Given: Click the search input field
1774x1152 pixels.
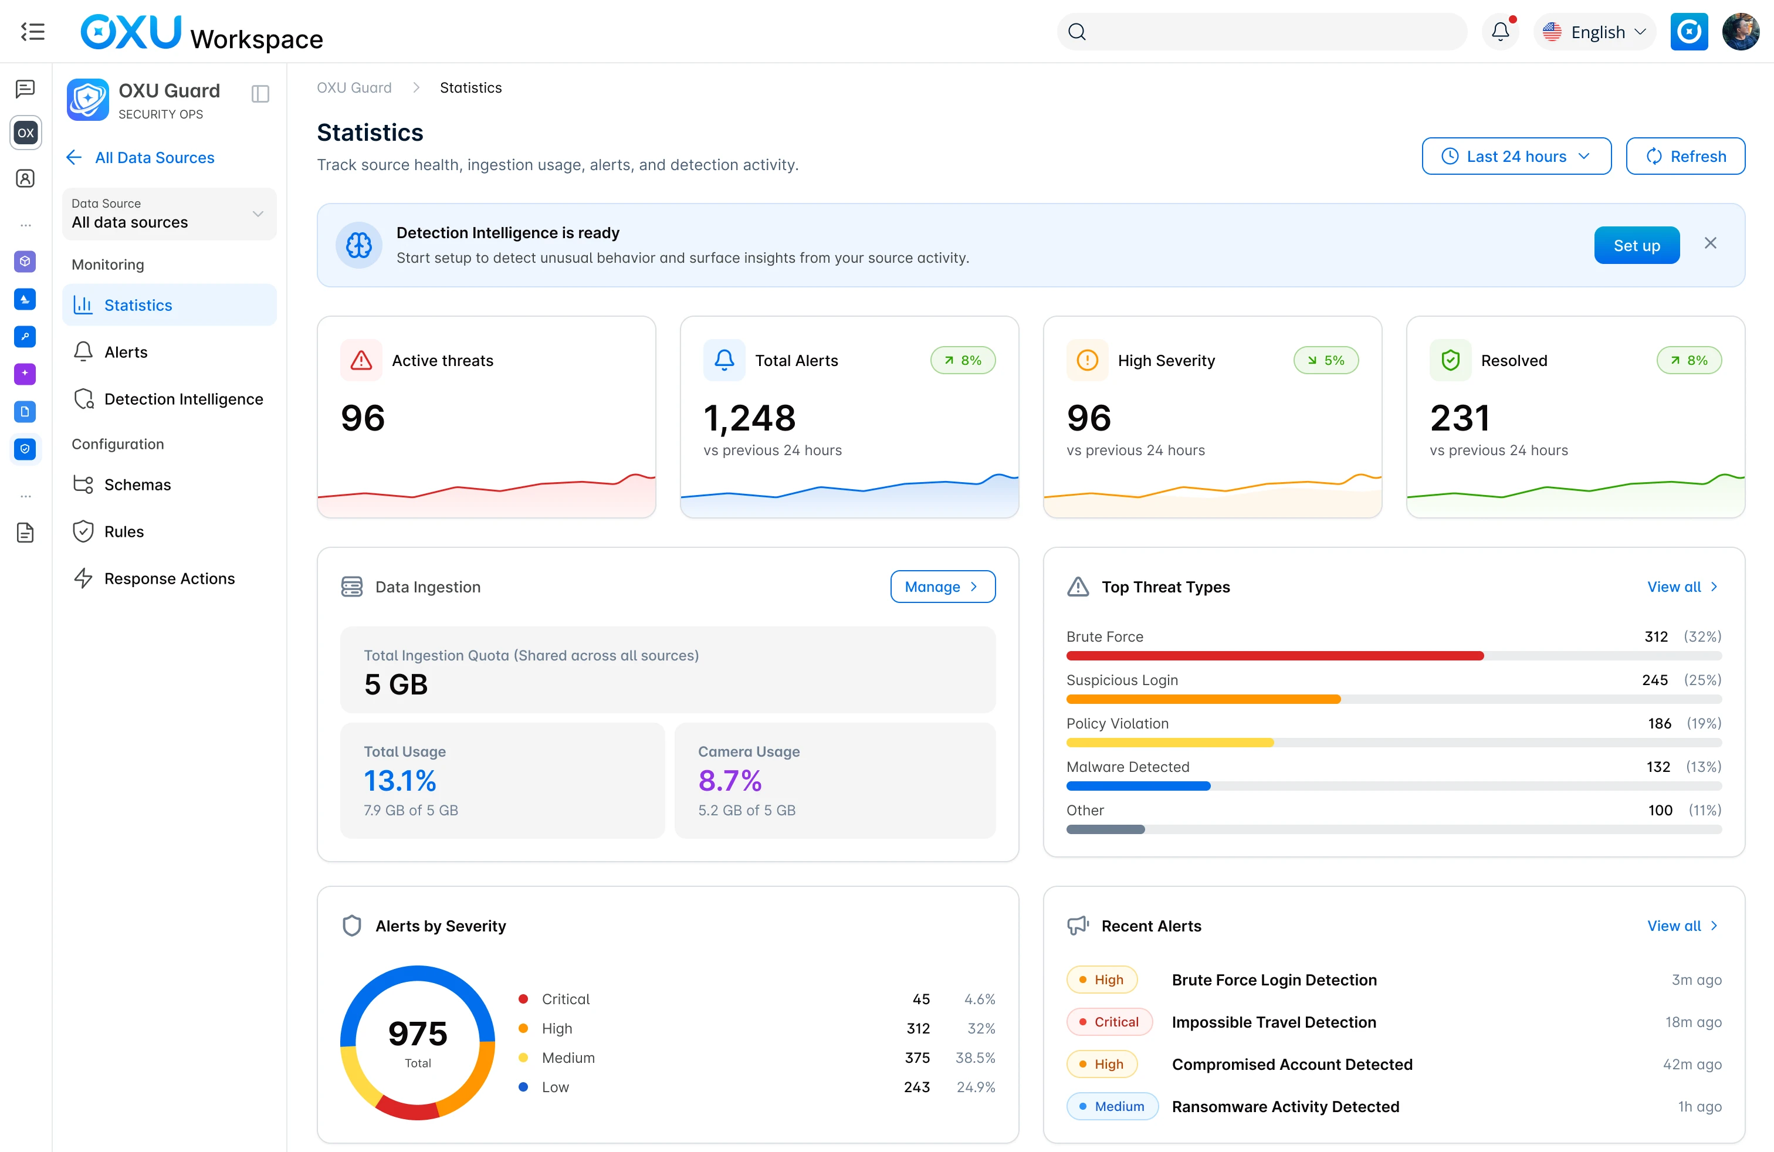Looking at the screenshot, I should (1261, 31).
